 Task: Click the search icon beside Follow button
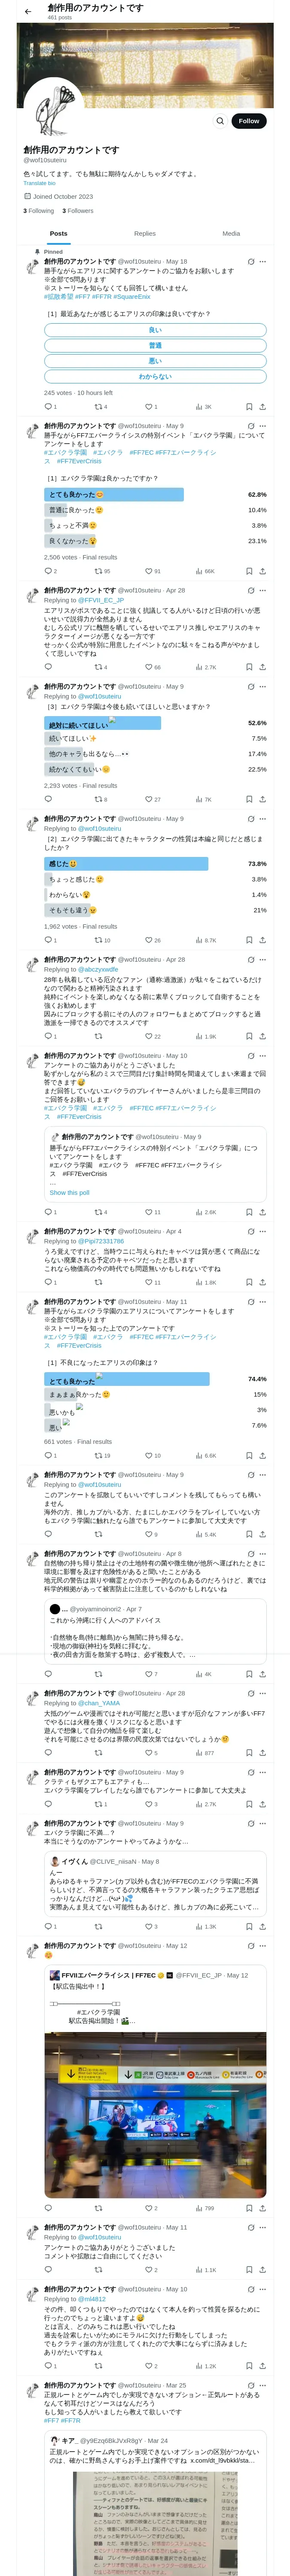tap(220, 121)
